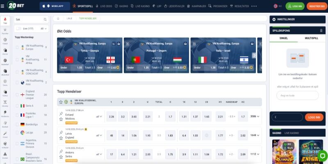328x164 pixels.
Task: Switch to the Multispill tab
Action: coord(311,38)
